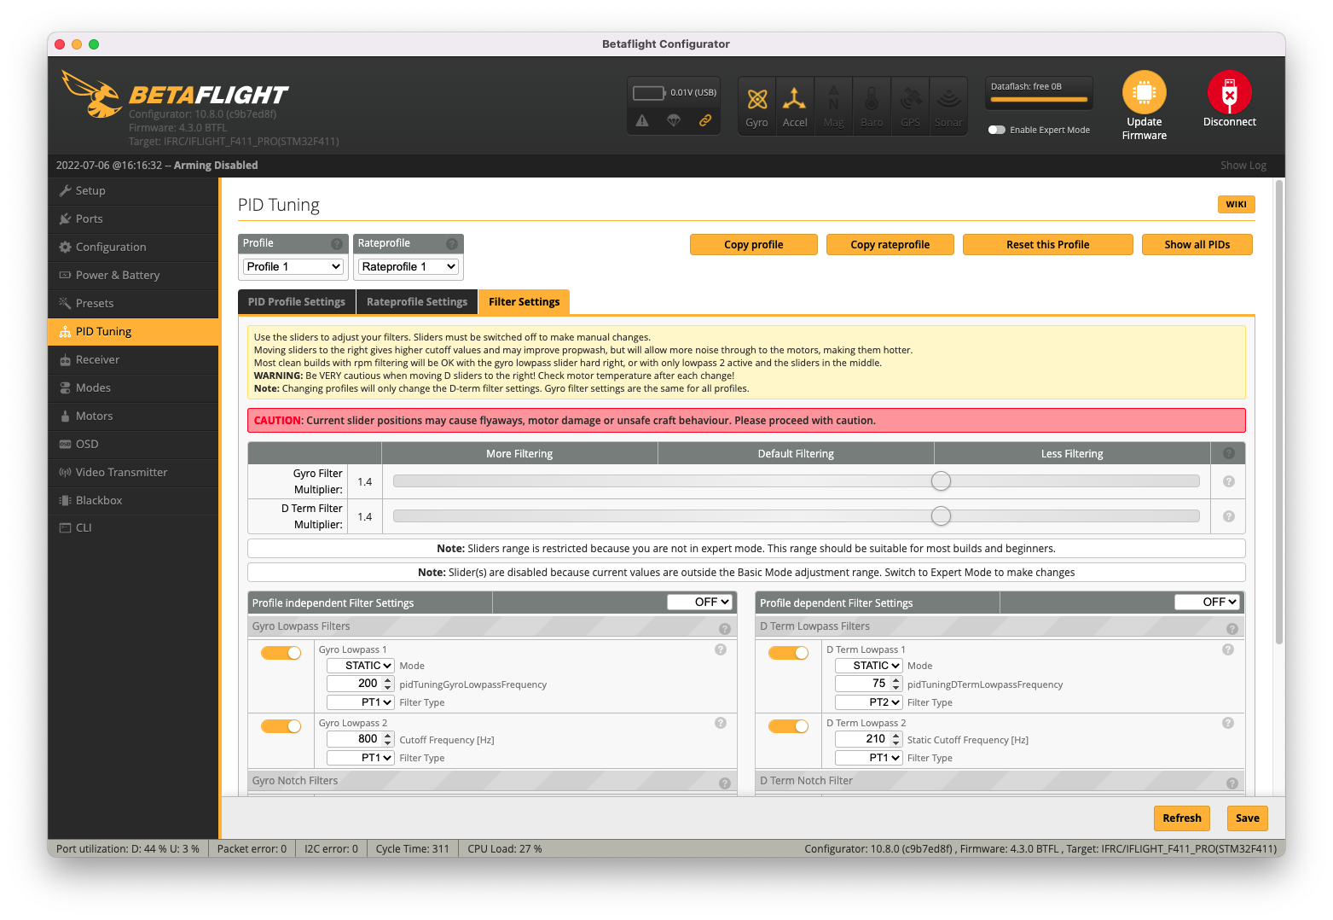
Task: Open help for Gyro Notch Filters section
Action: click(x=725, y=783)
